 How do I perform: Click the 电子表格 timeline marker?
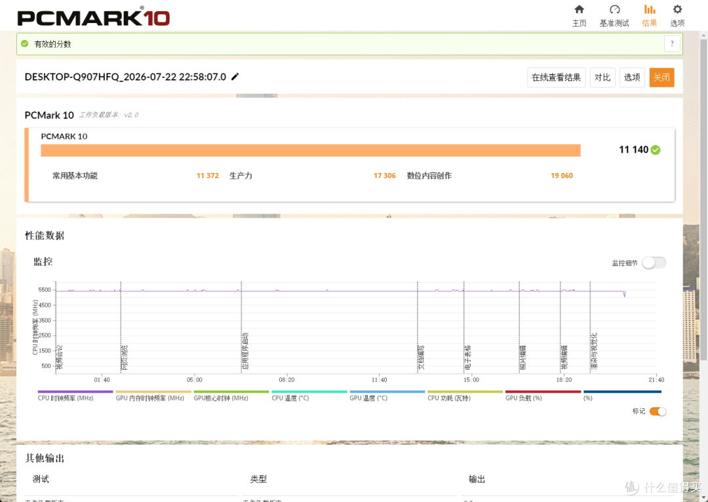(468, 358)
